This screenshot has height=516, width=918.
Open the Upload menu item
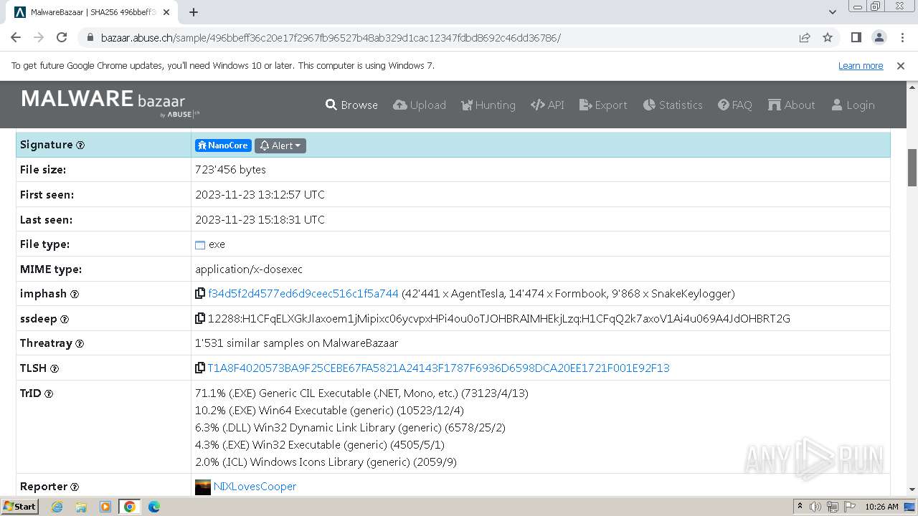click(x=420, y=105)
